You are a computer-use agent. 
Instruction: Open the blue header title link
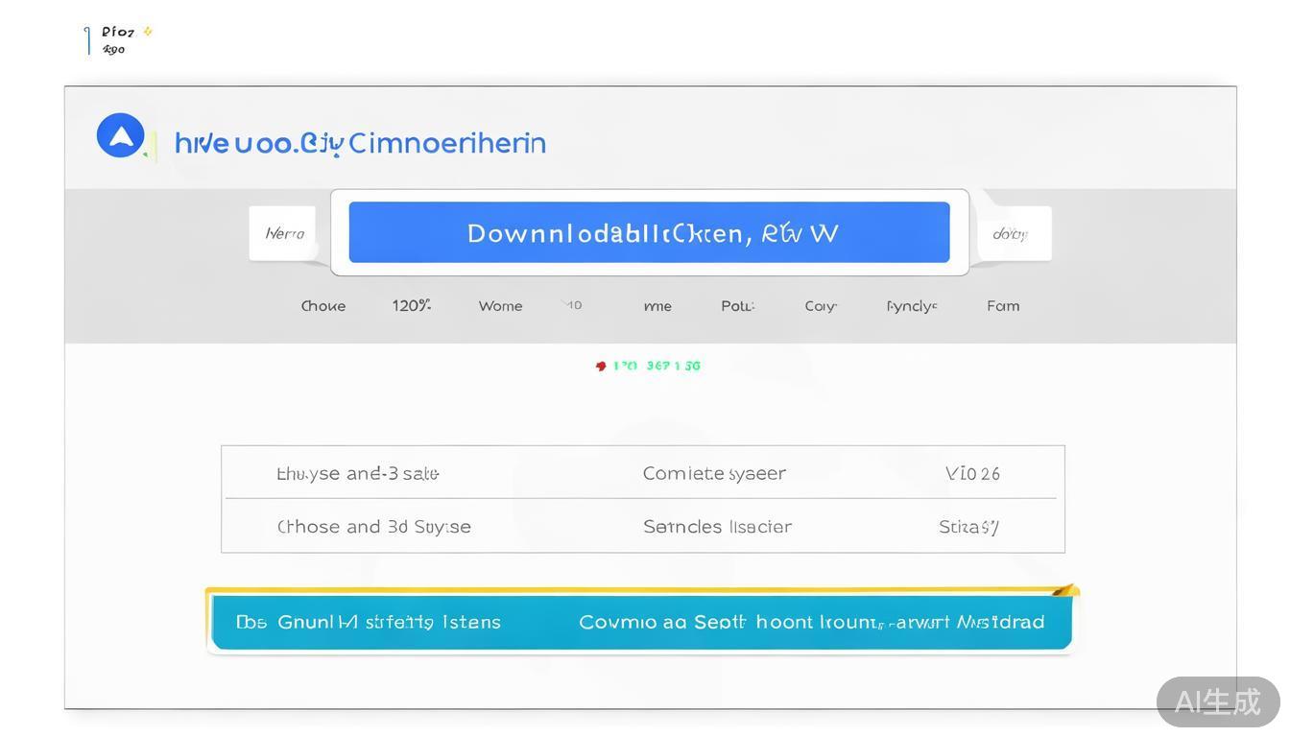pos(360,143)
